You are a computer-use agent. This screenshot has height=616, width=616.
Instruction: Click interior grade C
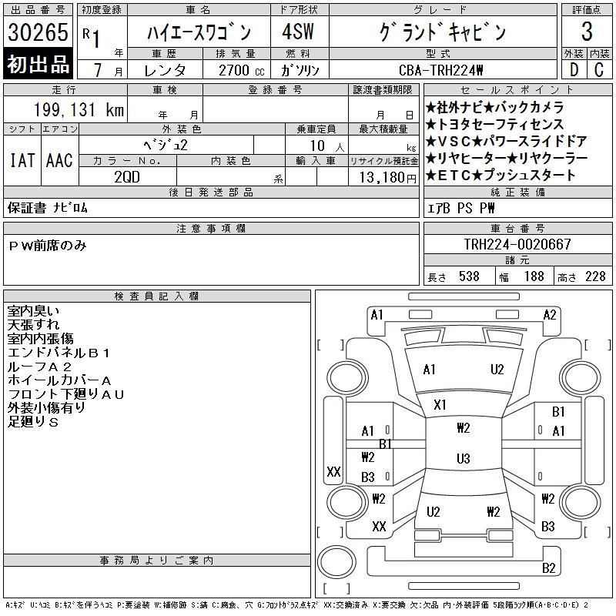point(599,70)
